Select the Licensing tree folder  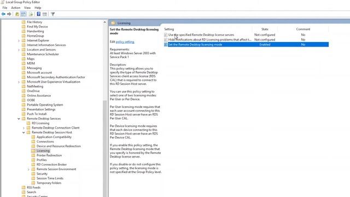coord(43,151)
